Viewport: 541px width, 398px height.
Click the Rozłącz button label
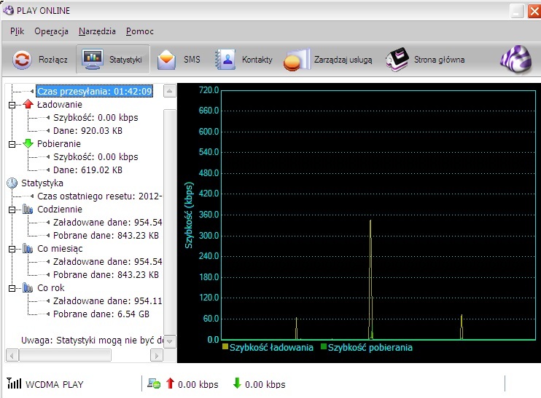click(x=52, y=60)
